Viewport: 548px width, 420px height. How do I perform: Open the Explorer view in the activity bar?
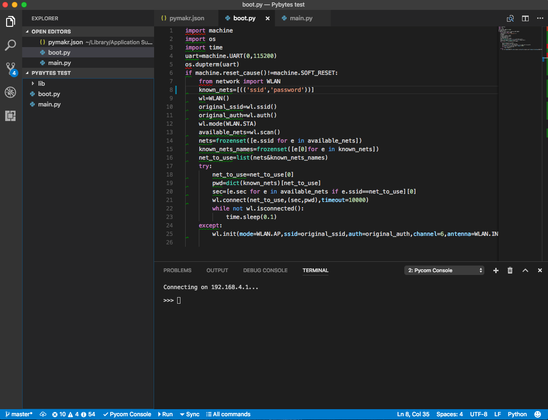tap(10, 21)
